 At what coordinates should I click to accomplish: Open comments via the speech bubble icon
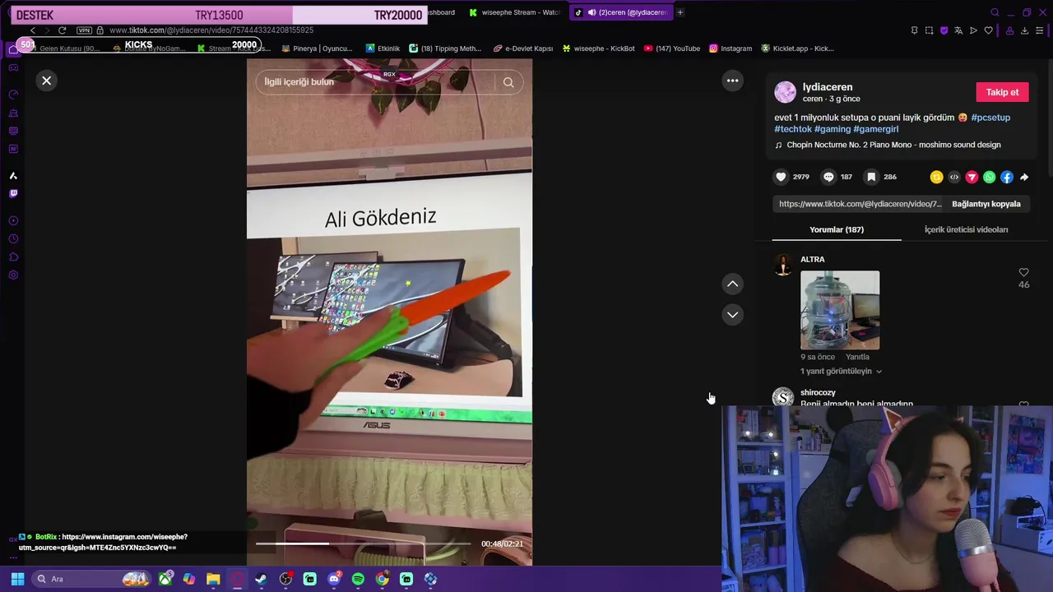pos(828,177)
